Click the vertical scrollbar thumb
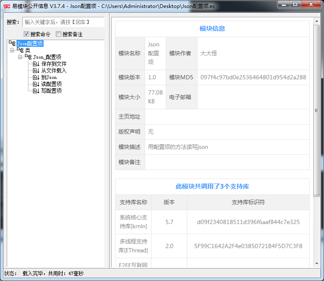This screenshot has width=324, height=281. click(x=316, y=111)
